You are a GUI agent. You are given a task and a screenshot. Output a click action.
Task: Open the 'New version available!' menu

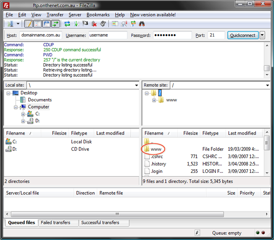tap(153, 15)
